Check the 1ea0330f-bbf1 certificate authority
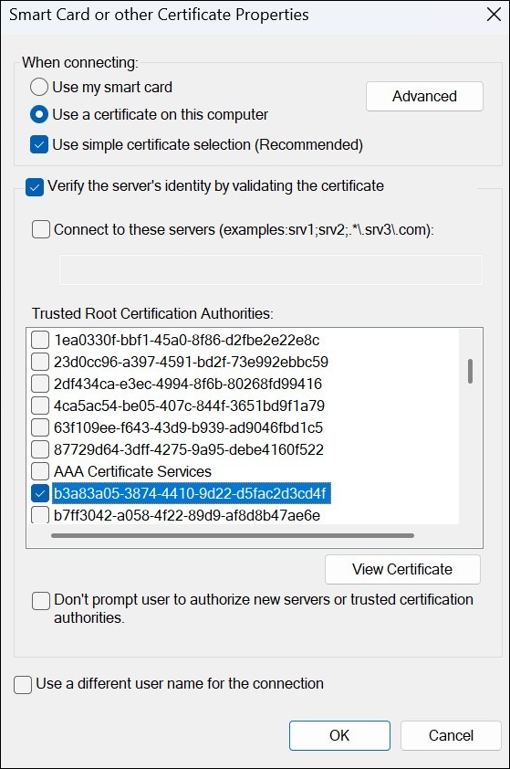The width and height of the screenshot is (510, 769). pos(40,340)
